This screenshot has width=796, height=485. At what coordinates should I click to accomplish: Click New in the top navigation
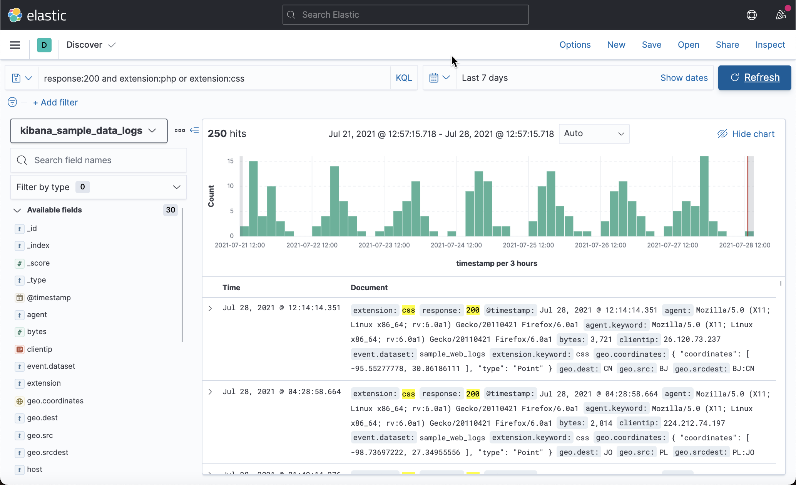tap(616, 45)
